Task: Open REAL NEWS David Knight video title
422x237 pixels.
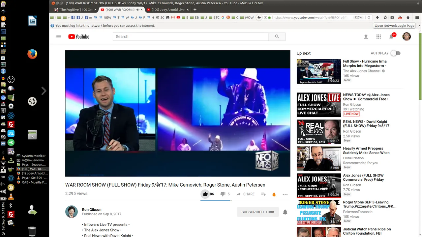Action: point(367,124)
